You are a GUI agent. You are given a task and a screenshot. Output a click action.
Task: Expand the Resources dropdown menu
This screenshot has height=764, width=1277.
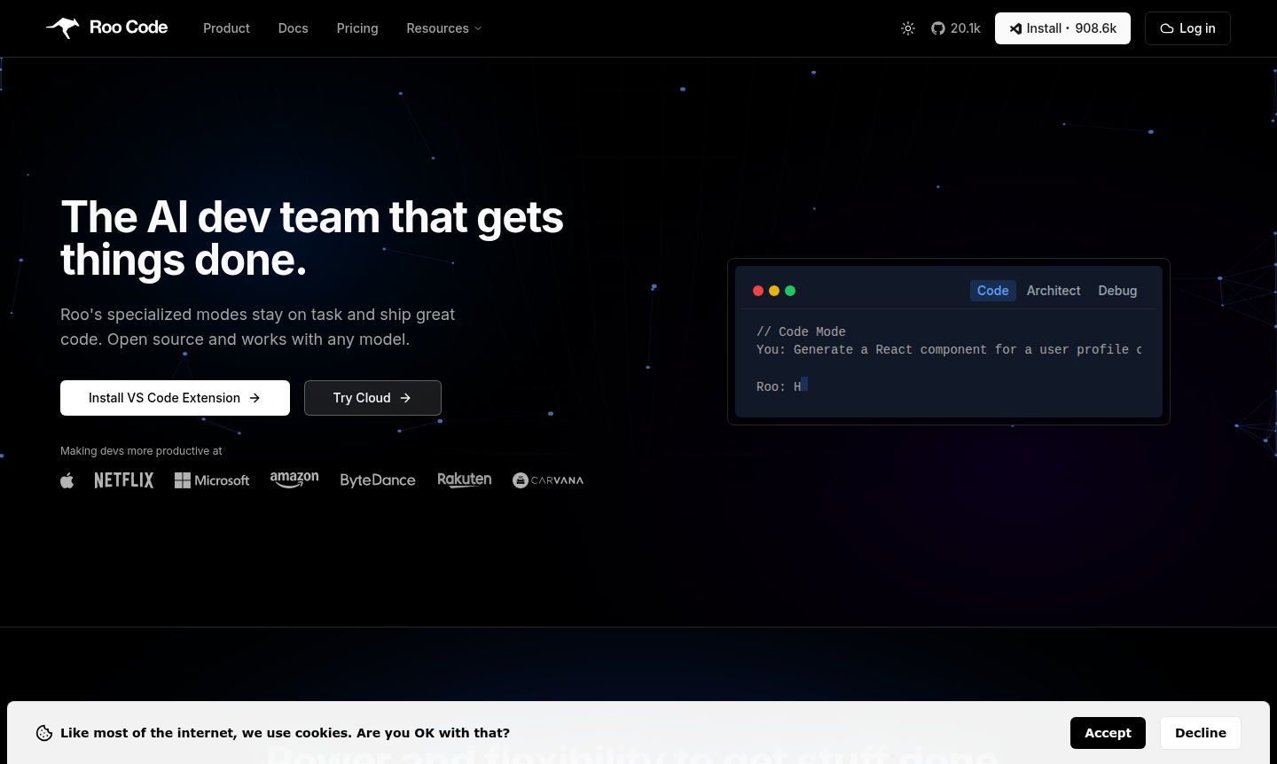(443, 28)
